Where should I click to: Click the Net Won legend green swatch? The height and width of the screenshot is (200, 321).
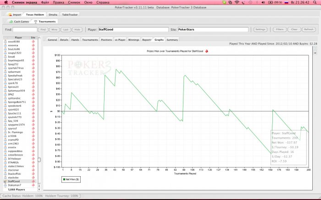[x=64, y=180]
